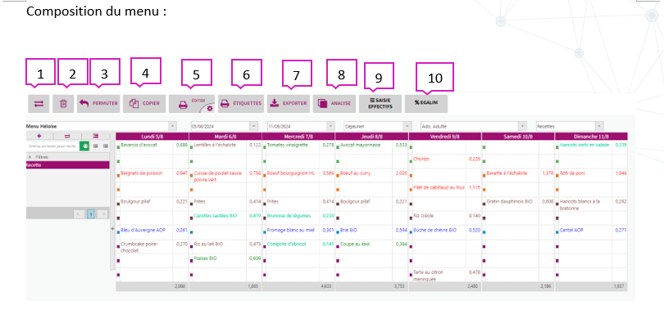Open the Menu Héloïse dropdown

[101, 126]
